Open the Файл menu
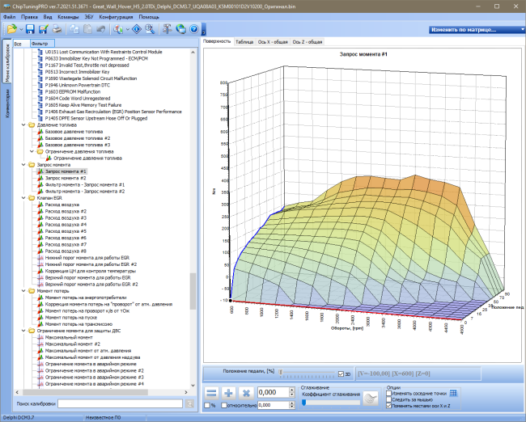526x422 pixels. coord(10,17)
